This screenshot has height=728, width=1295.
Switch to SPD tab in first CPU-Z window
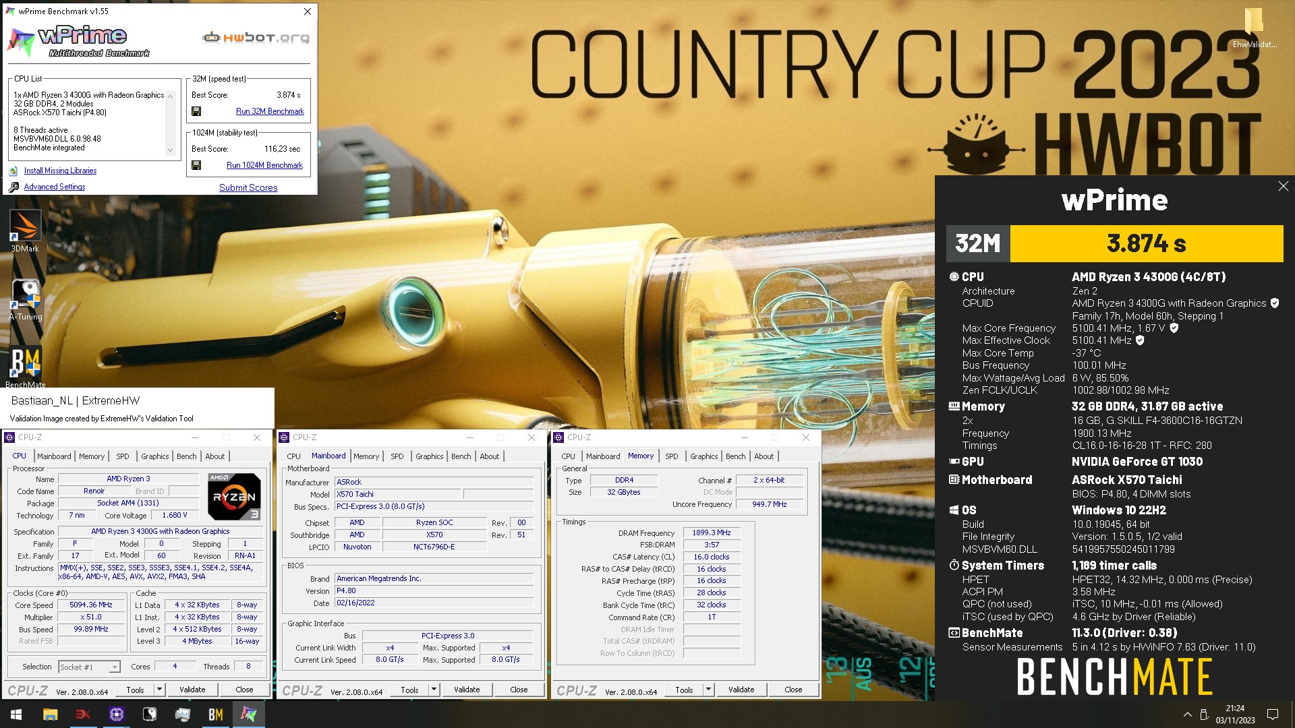[x=122, y=456]
